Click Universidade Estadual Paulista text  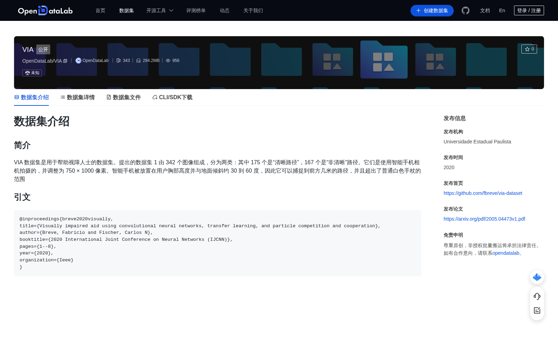477,142
